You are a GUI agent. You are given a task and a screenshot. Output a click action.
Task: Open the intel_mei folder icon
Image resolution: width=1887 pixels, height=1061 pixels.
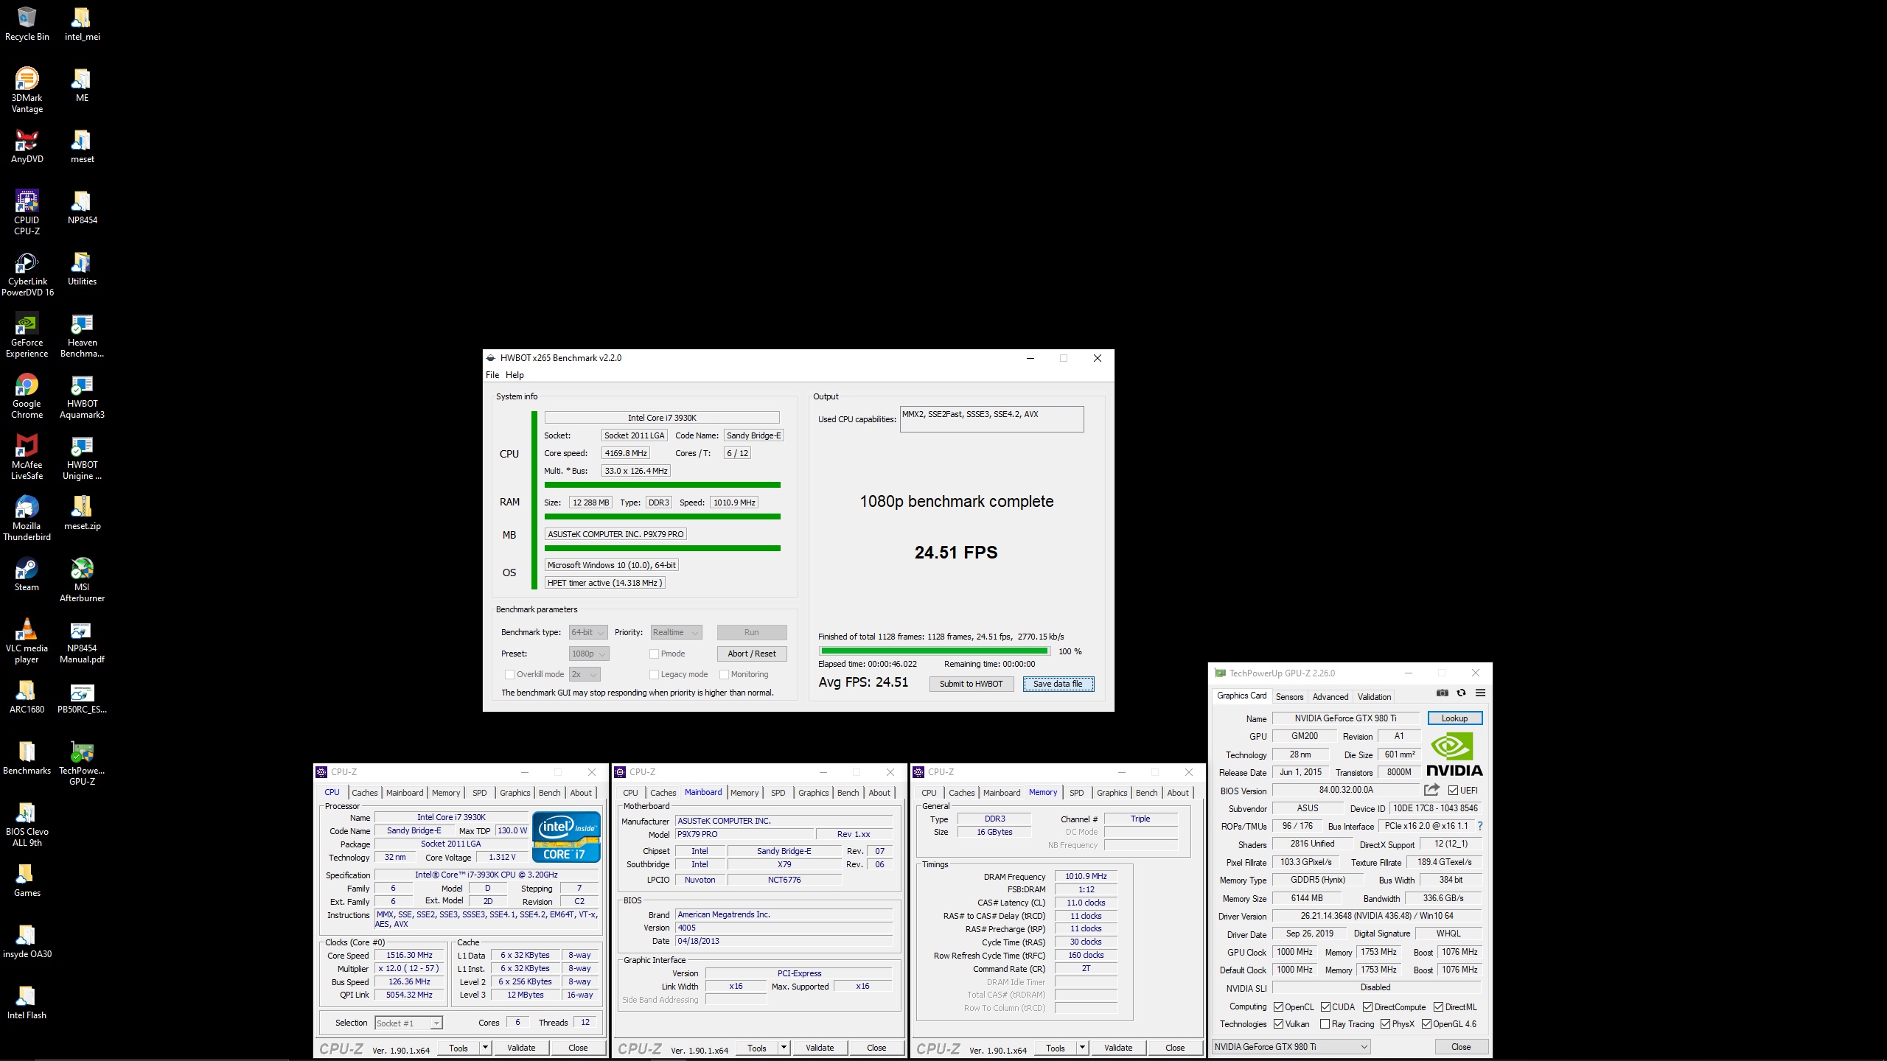tap(82, 24)
